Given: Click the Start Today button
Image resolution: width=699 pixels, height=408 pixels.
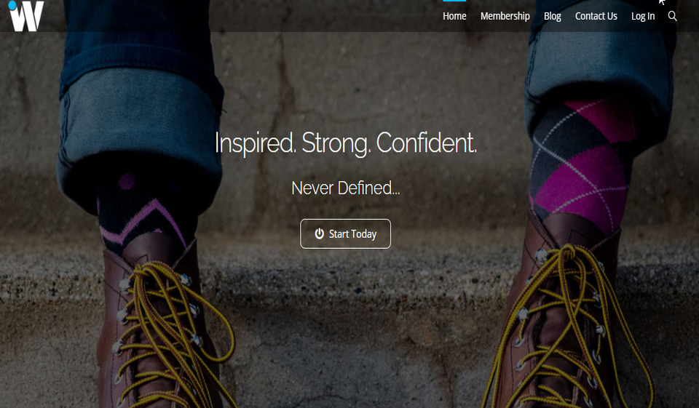Looking at the screenshot, I should [345, 234].
